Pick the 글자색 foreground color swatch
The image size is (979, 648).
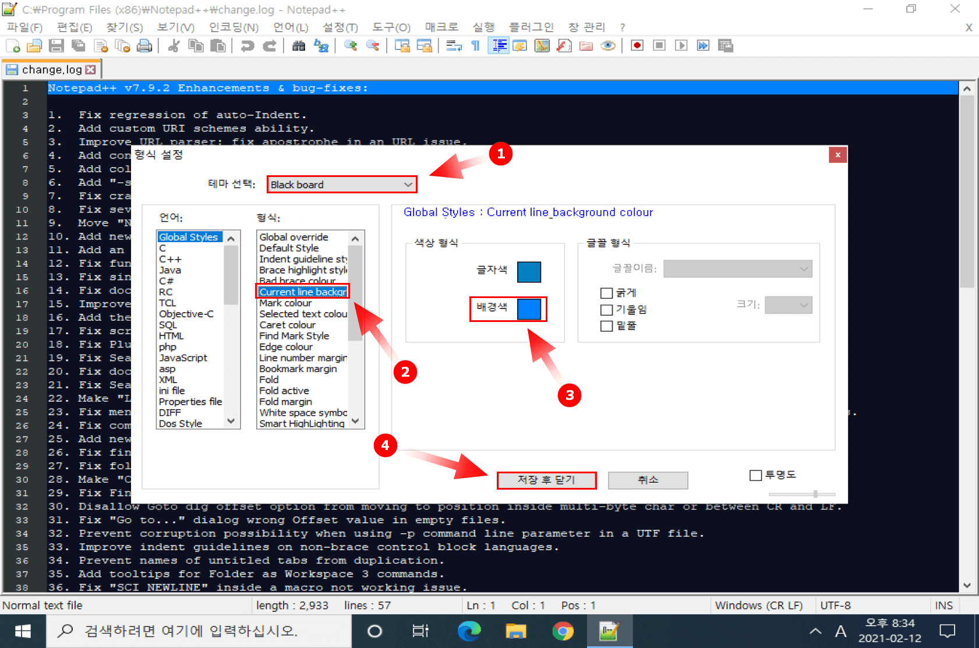coord(529,272)
